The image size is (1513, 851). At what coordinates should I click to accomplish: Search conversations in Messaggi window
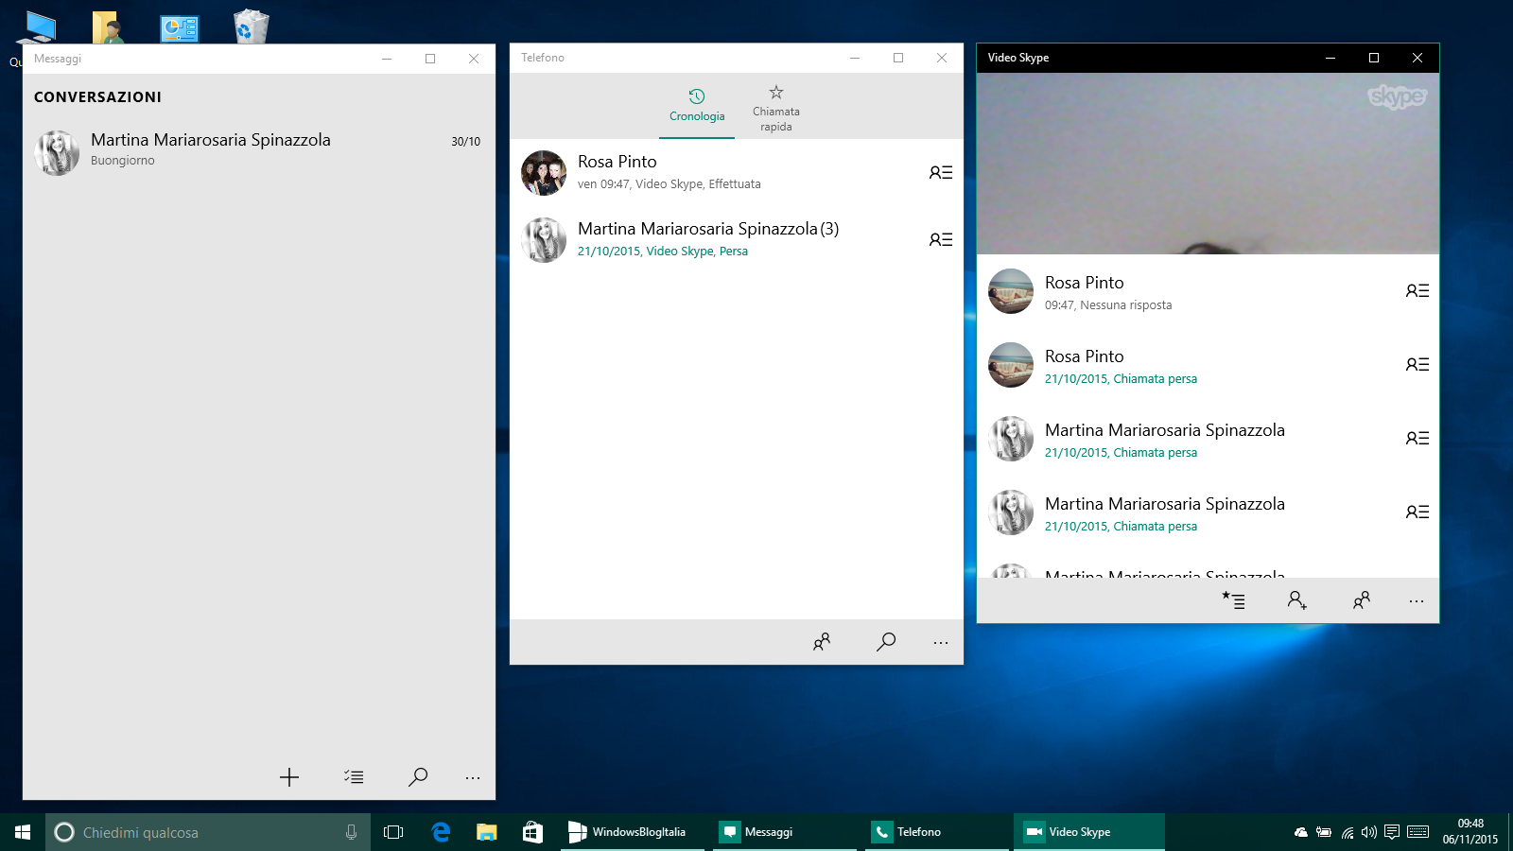417,777
